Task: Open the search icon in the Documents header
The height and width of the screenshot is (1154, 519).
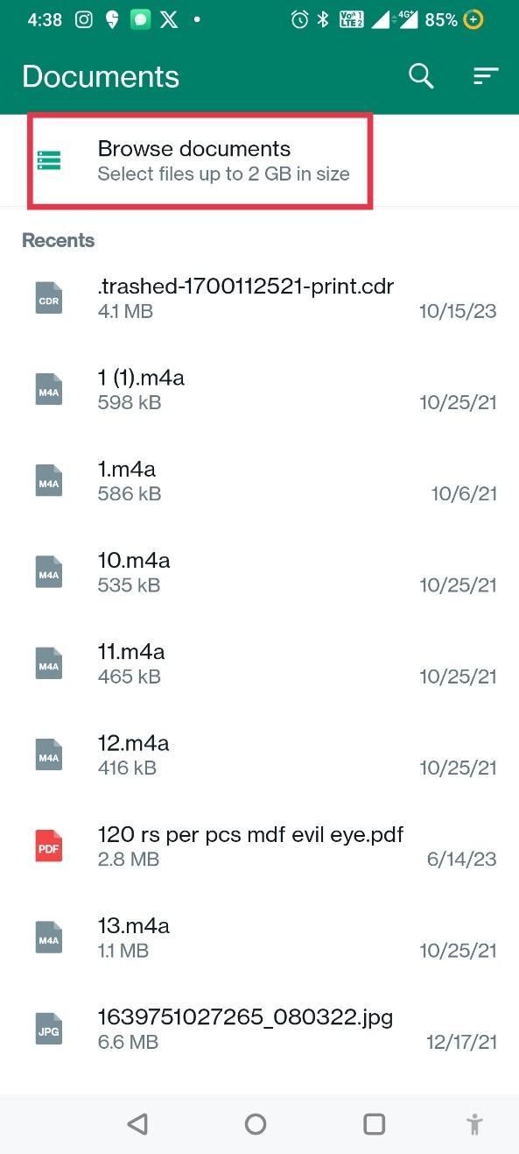Action: pos(421,76)
